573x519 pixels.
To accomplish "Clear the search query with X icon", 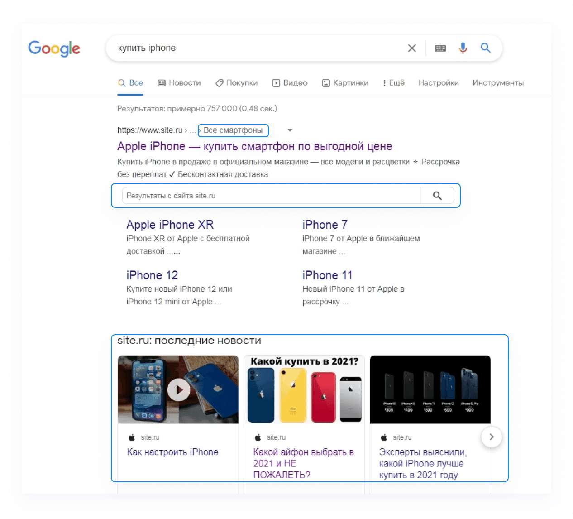I will [411, 48].
